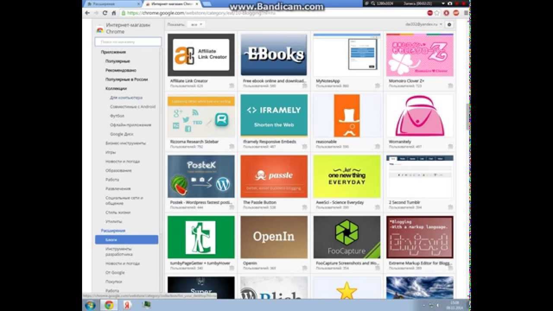
Task: Open the Womanitely pink handbag thumbnail
Action: pyautogui.click(x=420, y=116)
